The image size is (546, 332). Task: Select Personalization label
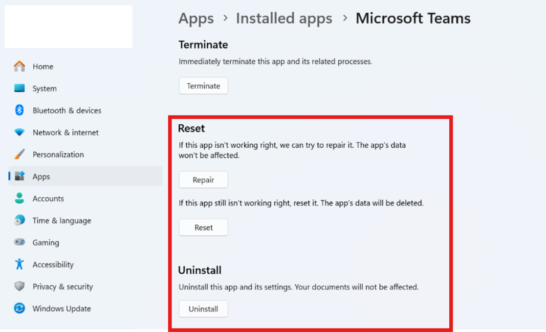[58, 155]
